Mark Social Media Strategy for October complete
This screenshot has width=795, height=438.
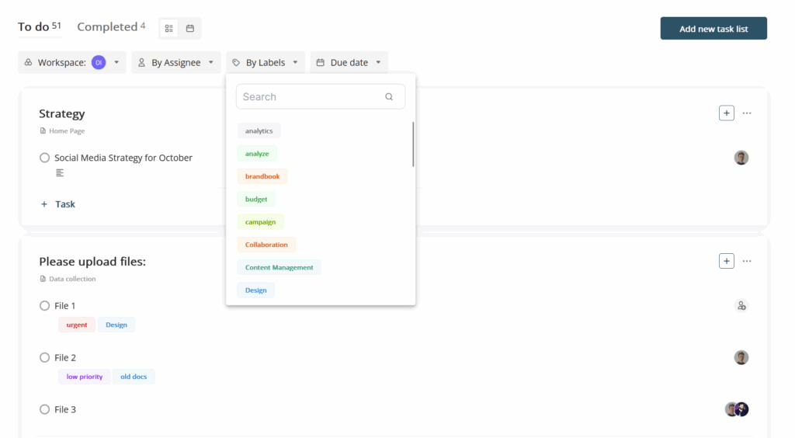45,158
